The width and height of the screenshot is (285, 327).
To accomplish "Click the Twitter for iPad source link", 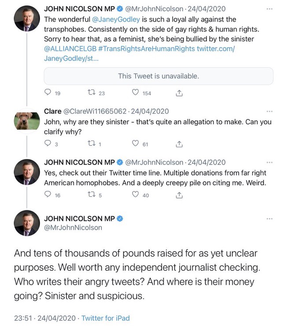I will [106, 318].
